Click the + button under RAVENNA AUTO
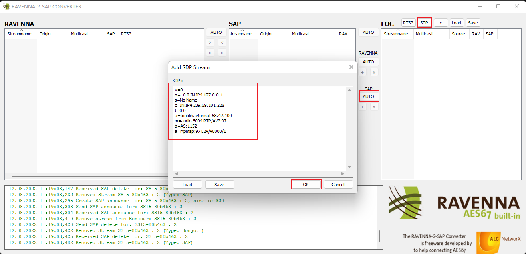The width and height of the screenshot is (526, 254). pyautogui.click(x=363, y=72)
